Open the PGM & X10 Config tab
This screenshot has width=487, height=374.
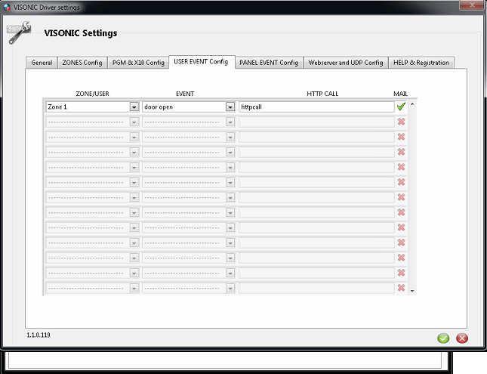tap(138, 63)
